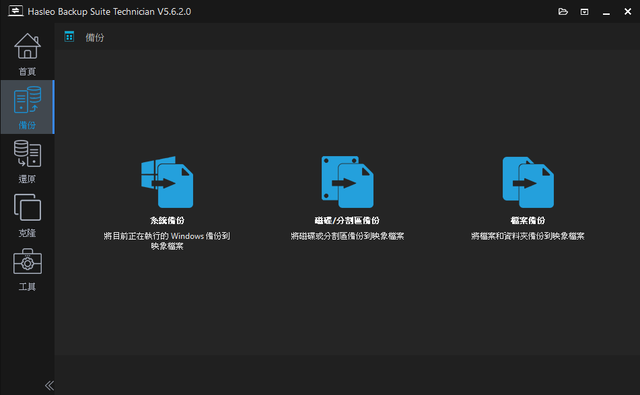Click description 將目前正在執行的 Windows 備份到映象檔案
Viewport: 640px width, 395px height.
(167, 241)
